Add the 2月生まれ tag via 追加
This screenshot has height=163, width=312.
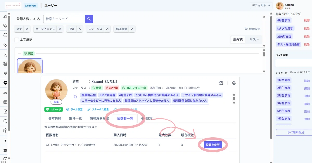click(307, 88)
